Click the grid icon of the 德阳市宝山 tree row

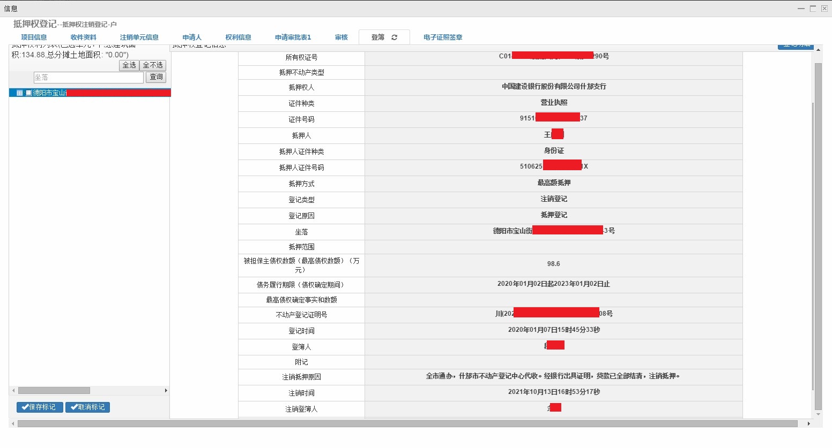(20, 93)
